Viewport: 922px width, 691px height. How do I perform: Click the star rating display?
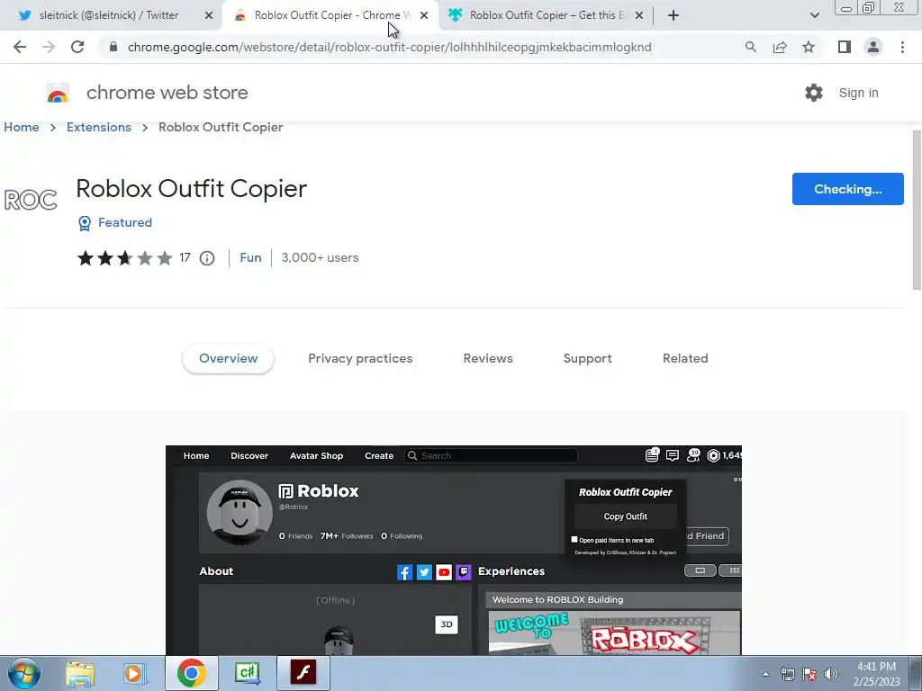(x=124, y=258)
